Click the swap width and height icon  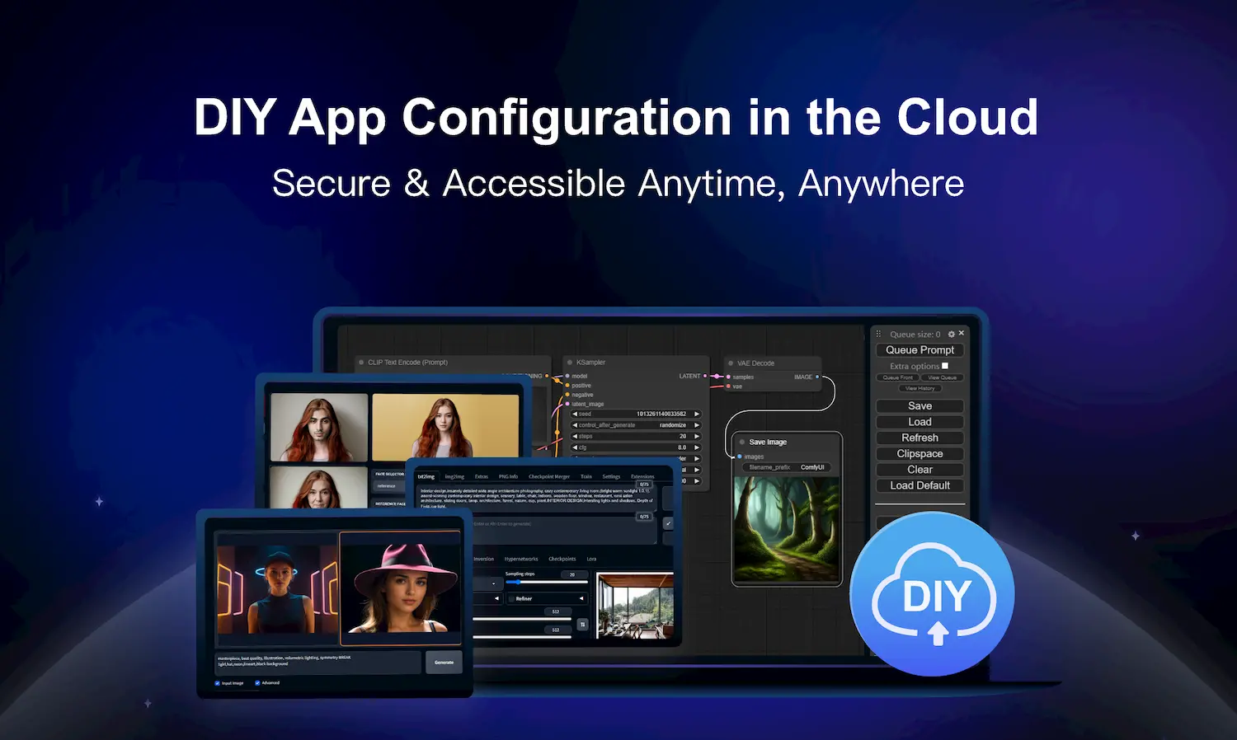(x=582, y=625)
